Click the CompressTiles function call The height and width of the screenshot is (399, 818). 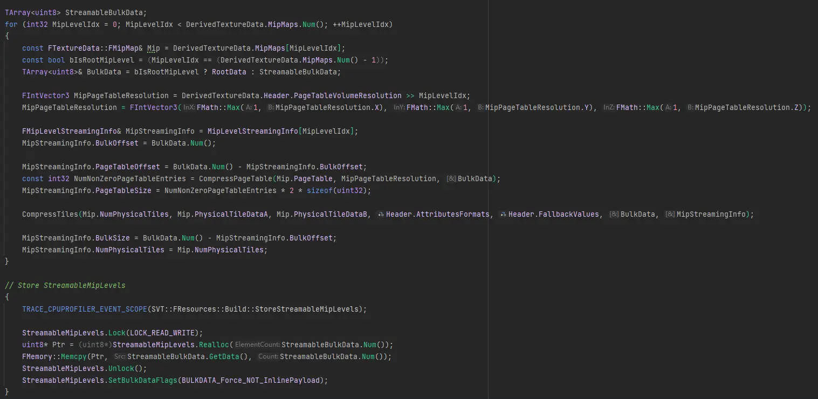[50, 215]
